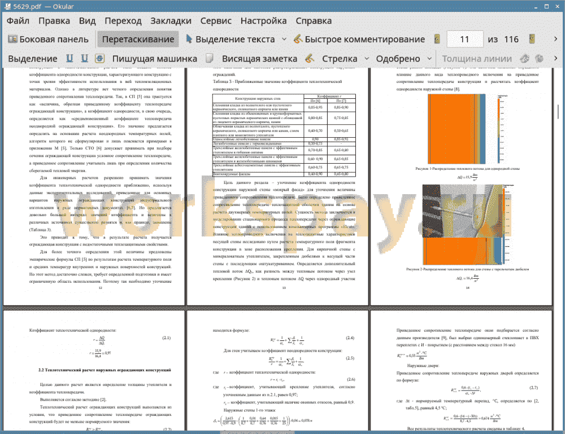The height and width of the screenshot is (434, 565).
Task: Open the Закладки menu
Action: [x=171, y=21]
